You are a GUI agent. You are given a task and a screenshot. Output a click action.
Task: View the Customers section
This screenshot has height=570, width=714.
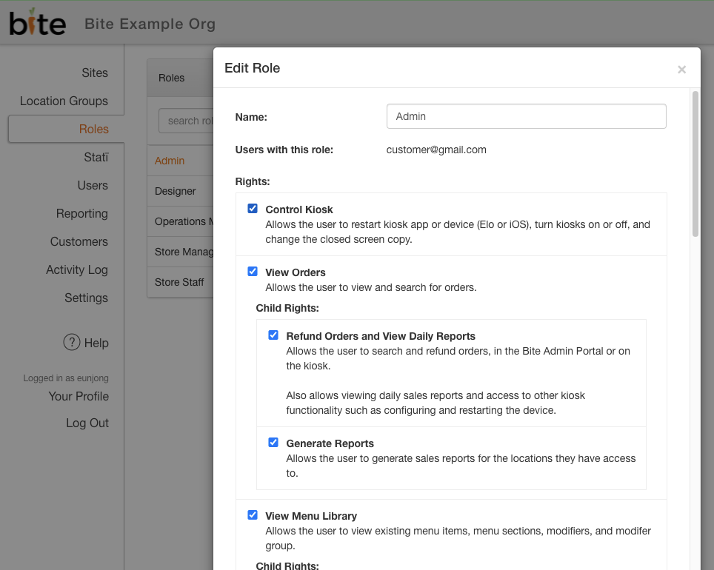point(79,241)
